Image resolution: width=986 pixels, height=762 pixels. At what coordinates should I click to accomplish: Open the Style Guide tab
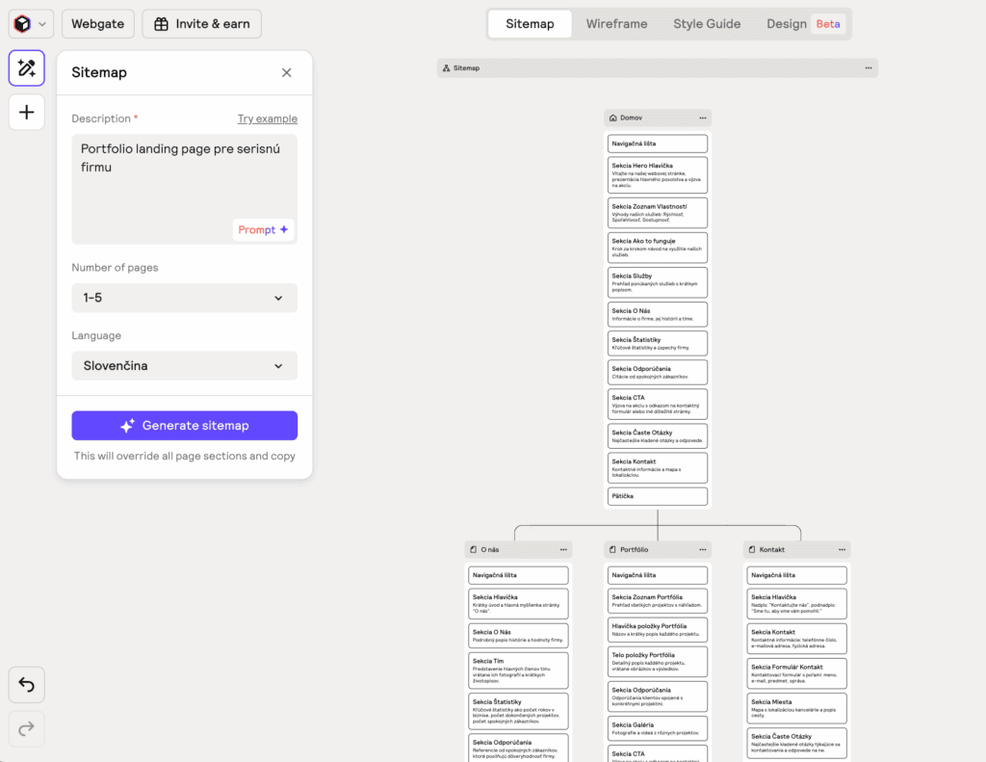click(x=707, y=24)
